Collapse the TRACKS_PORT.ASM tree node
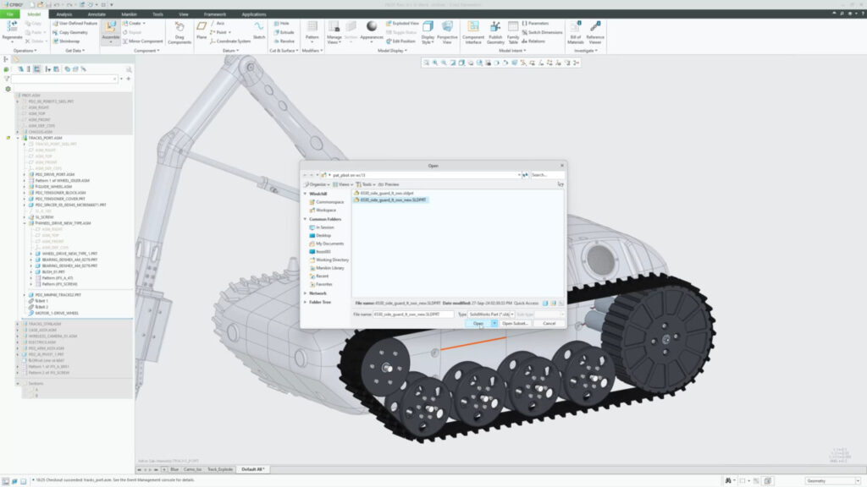Image resolution: width=867 pixels, height=487 pixels. point(17,138)
